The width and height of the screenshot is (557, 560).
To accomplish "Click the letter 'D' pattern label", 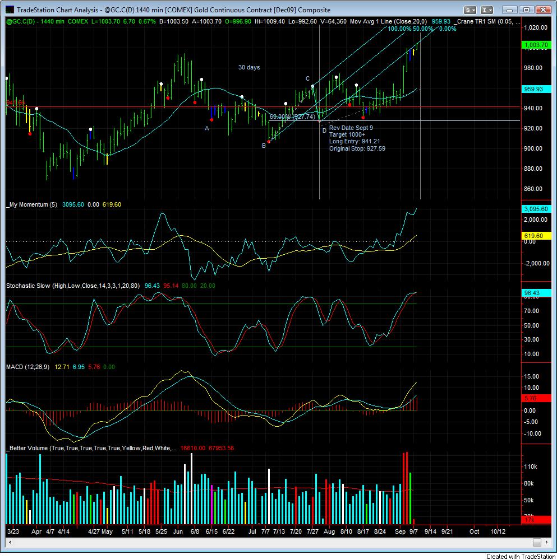I will pyautogui.click(x=324, y=130).
